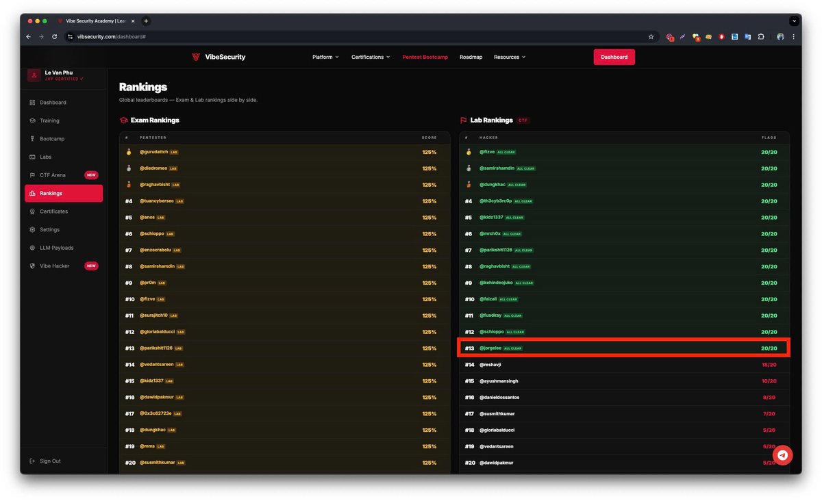Click the Vibe Hacker shield icon

(32, 266)
